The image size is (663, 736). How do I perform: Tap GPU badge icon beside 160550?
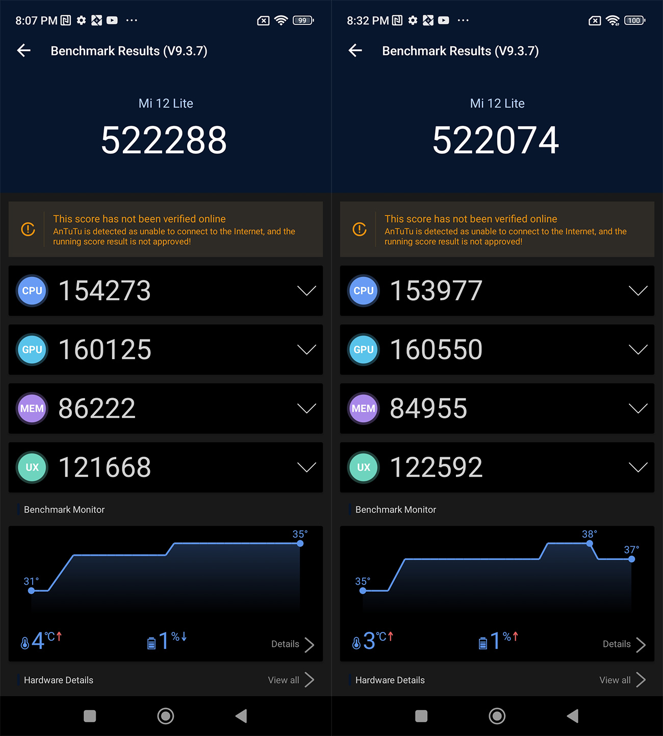(364, 350)
